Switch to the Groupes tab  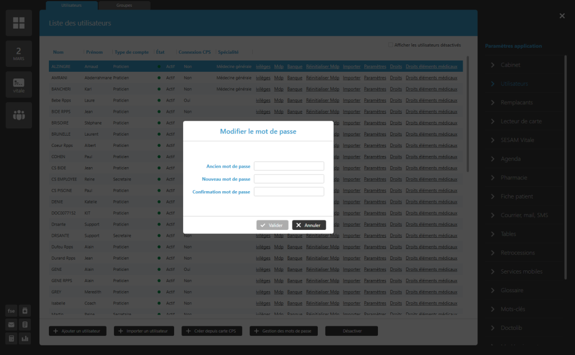coord(125,5)
